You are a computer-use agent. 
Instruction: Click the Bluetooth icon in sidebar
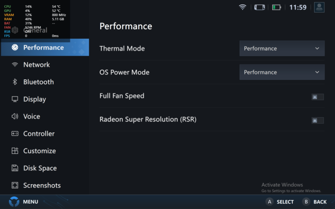pyautogui.click(x=15, y=82)
